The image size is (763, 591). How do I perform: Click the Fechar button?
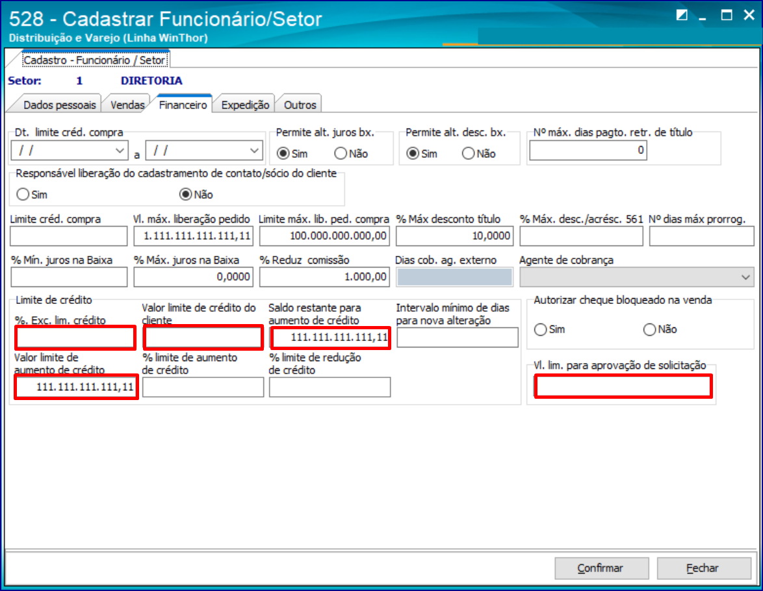coord(704,568)
